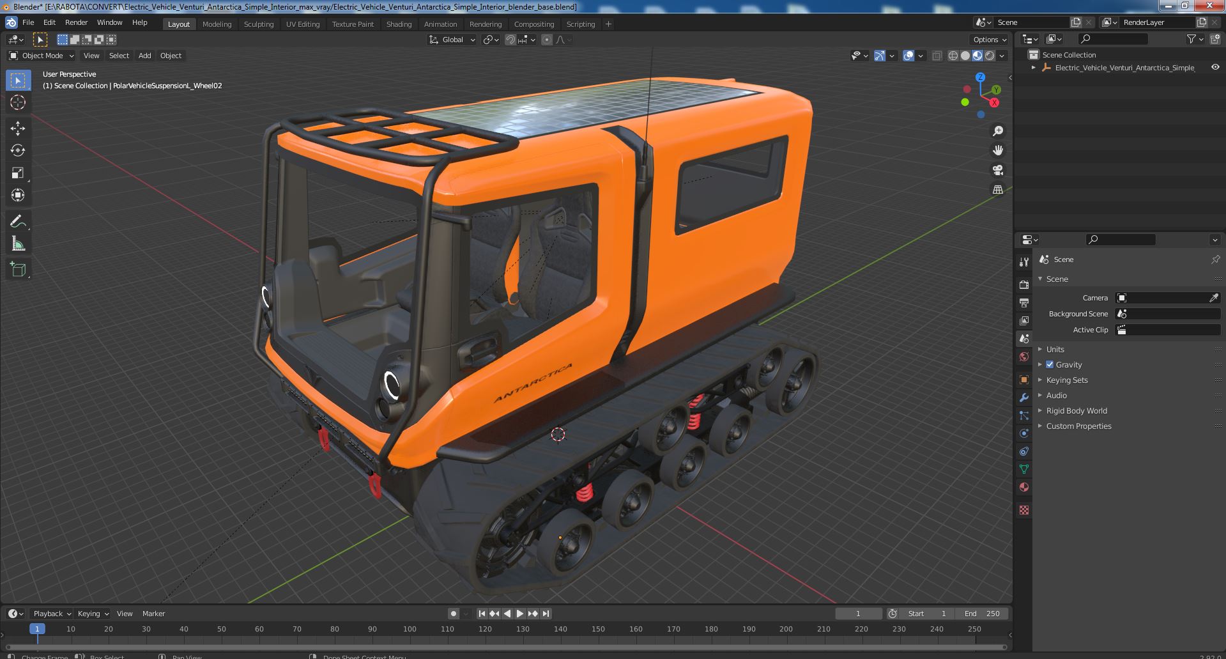Switch to the Modeling workspace tab
The width and height of the screenshot is (1226, 659).
coord(217,24)
